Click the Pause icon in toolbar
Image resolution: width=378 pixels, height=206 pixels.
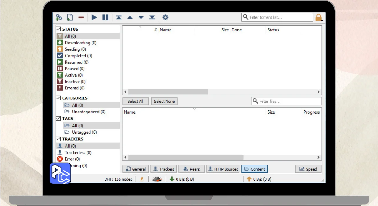click(x=105, y=17)
